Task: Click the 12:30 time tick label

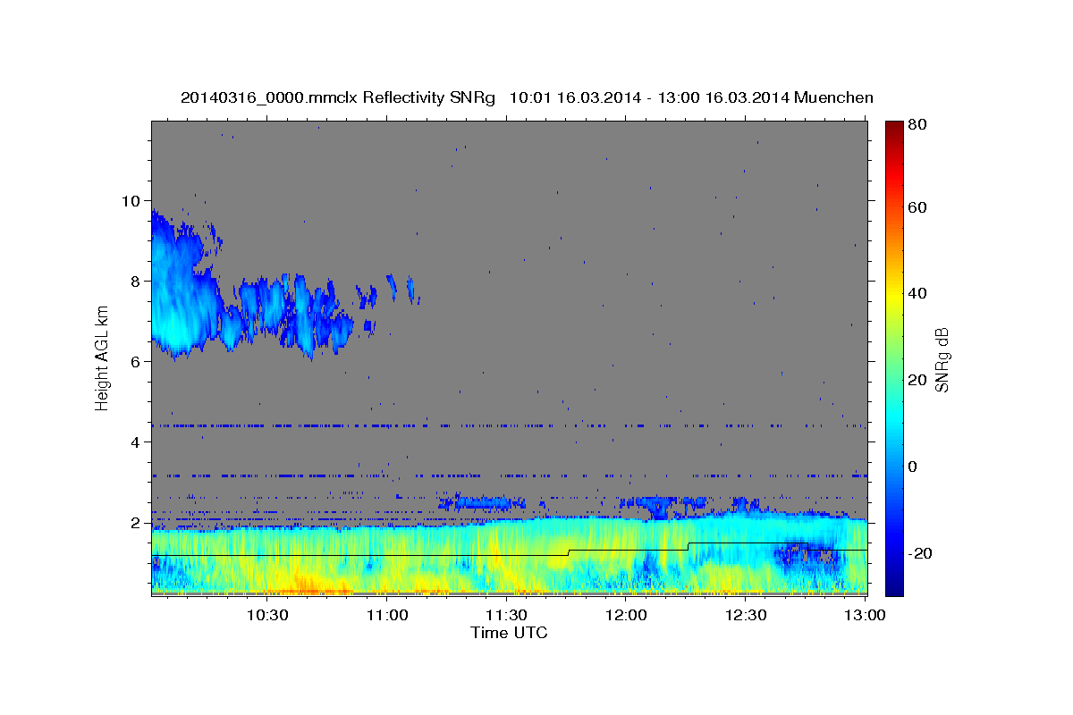Action: [745, 615]
